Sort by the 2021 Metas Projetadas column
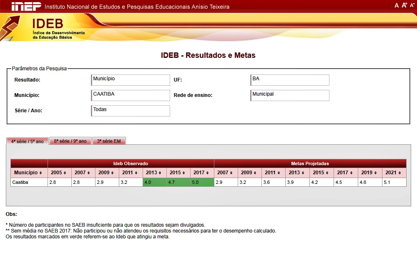 [x=394, y=173]
